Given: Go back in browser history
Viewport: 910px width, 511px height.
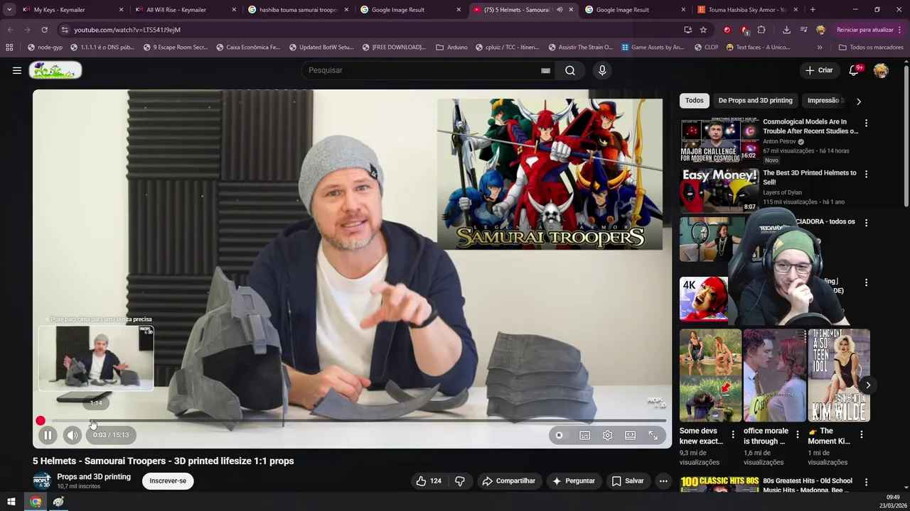Looking at the screenshot, I should pos(10,30).
